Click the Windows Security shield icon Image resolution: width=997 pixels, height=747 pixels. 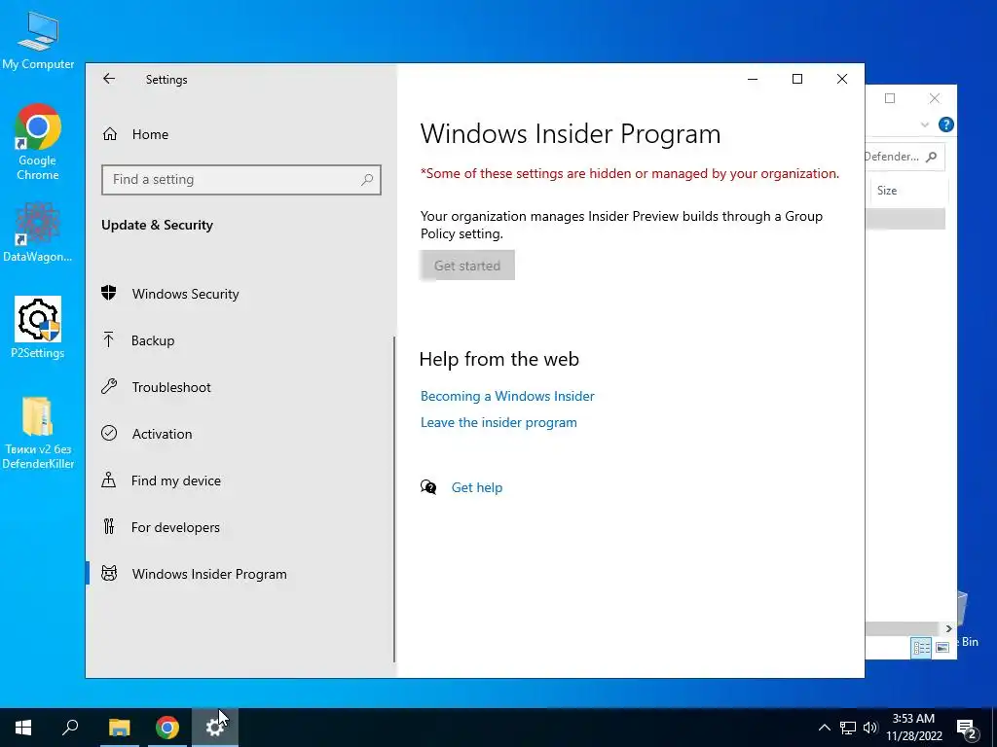pos(109,293)
